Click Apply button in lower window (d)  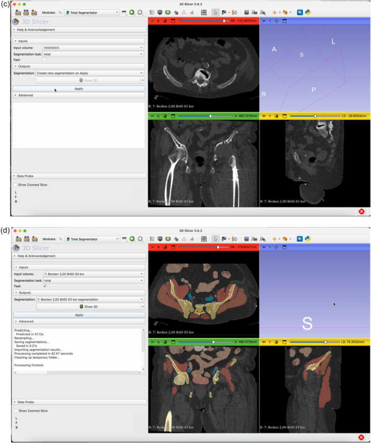(79, 315)
